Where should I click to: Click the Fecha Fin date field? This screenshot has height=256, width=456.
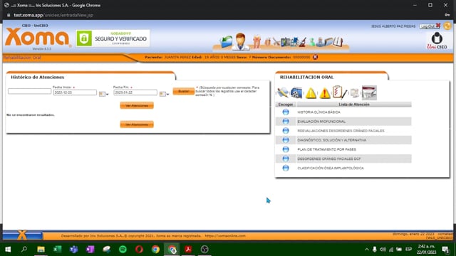pyautogui.click(x=135, y=92)
